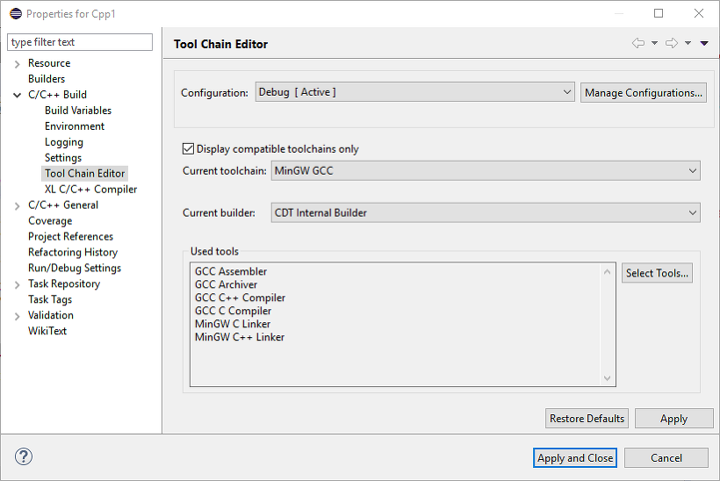Image resolution: width=720 pixels, height=481 pixels.
Task: Click the Select Tools button
Action: click(x=657, y=273)
